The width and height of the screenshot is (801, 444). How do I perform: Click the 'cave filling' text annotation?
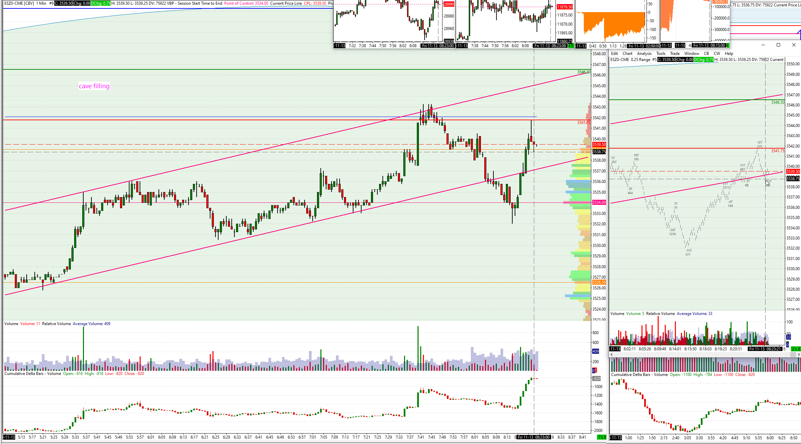94,86
